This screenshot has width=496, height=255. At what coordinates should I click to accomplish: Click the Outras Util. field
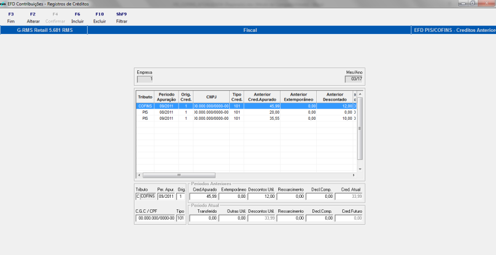click(x=233, y=218)
